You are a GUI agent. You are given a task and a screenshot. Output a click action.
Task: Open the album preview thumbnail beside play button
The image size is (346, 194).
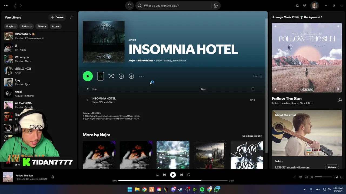tap(100, 76)
